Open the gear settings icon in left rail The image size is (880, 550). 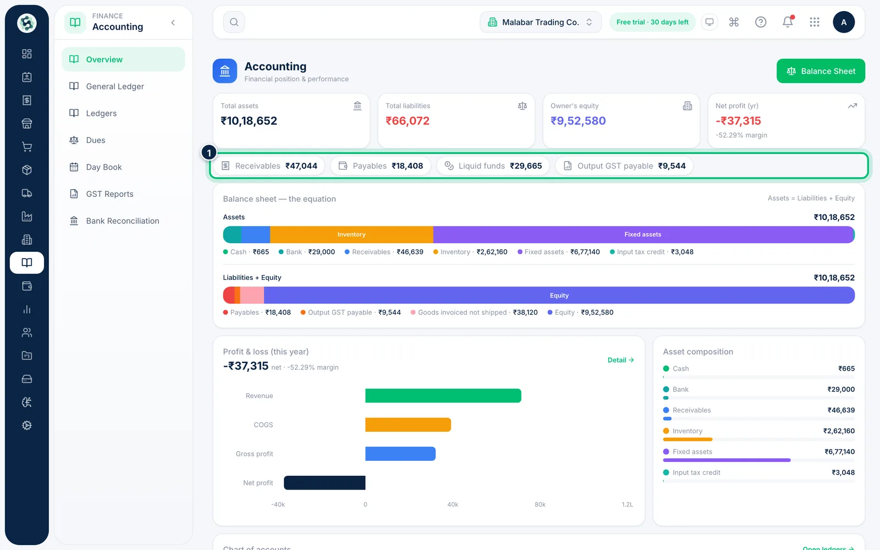point(27,425)
